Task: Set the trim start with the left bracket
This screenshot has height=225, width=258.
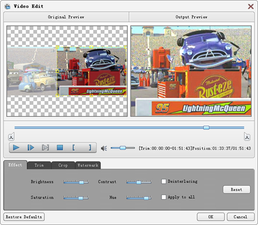Action: 74,148
